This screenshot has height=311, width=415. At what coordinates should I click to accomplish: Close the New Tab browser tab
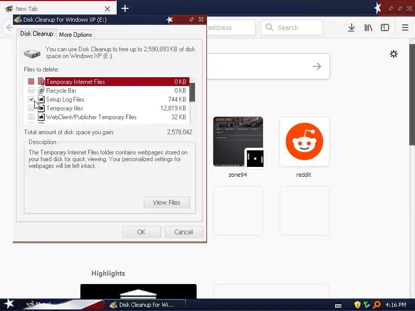[107, 9]
